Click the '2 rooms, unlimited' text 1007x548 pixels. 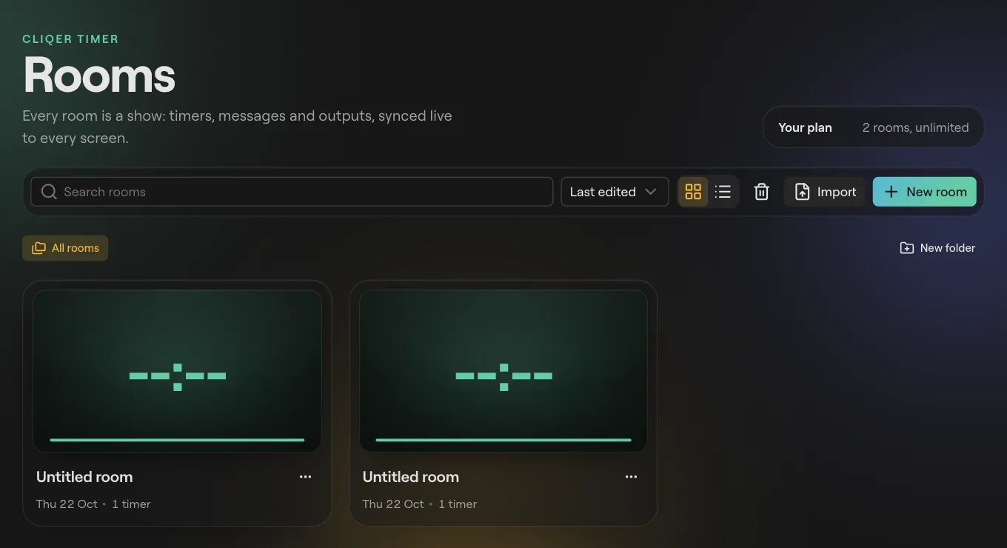(x=915, y=127)
